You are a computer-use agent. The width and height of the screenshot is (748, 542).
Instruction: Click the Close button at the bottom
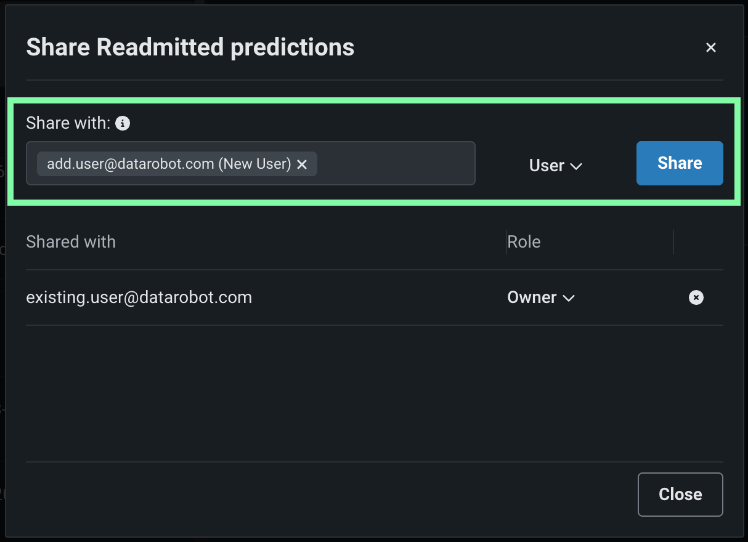tap(680, 494)
